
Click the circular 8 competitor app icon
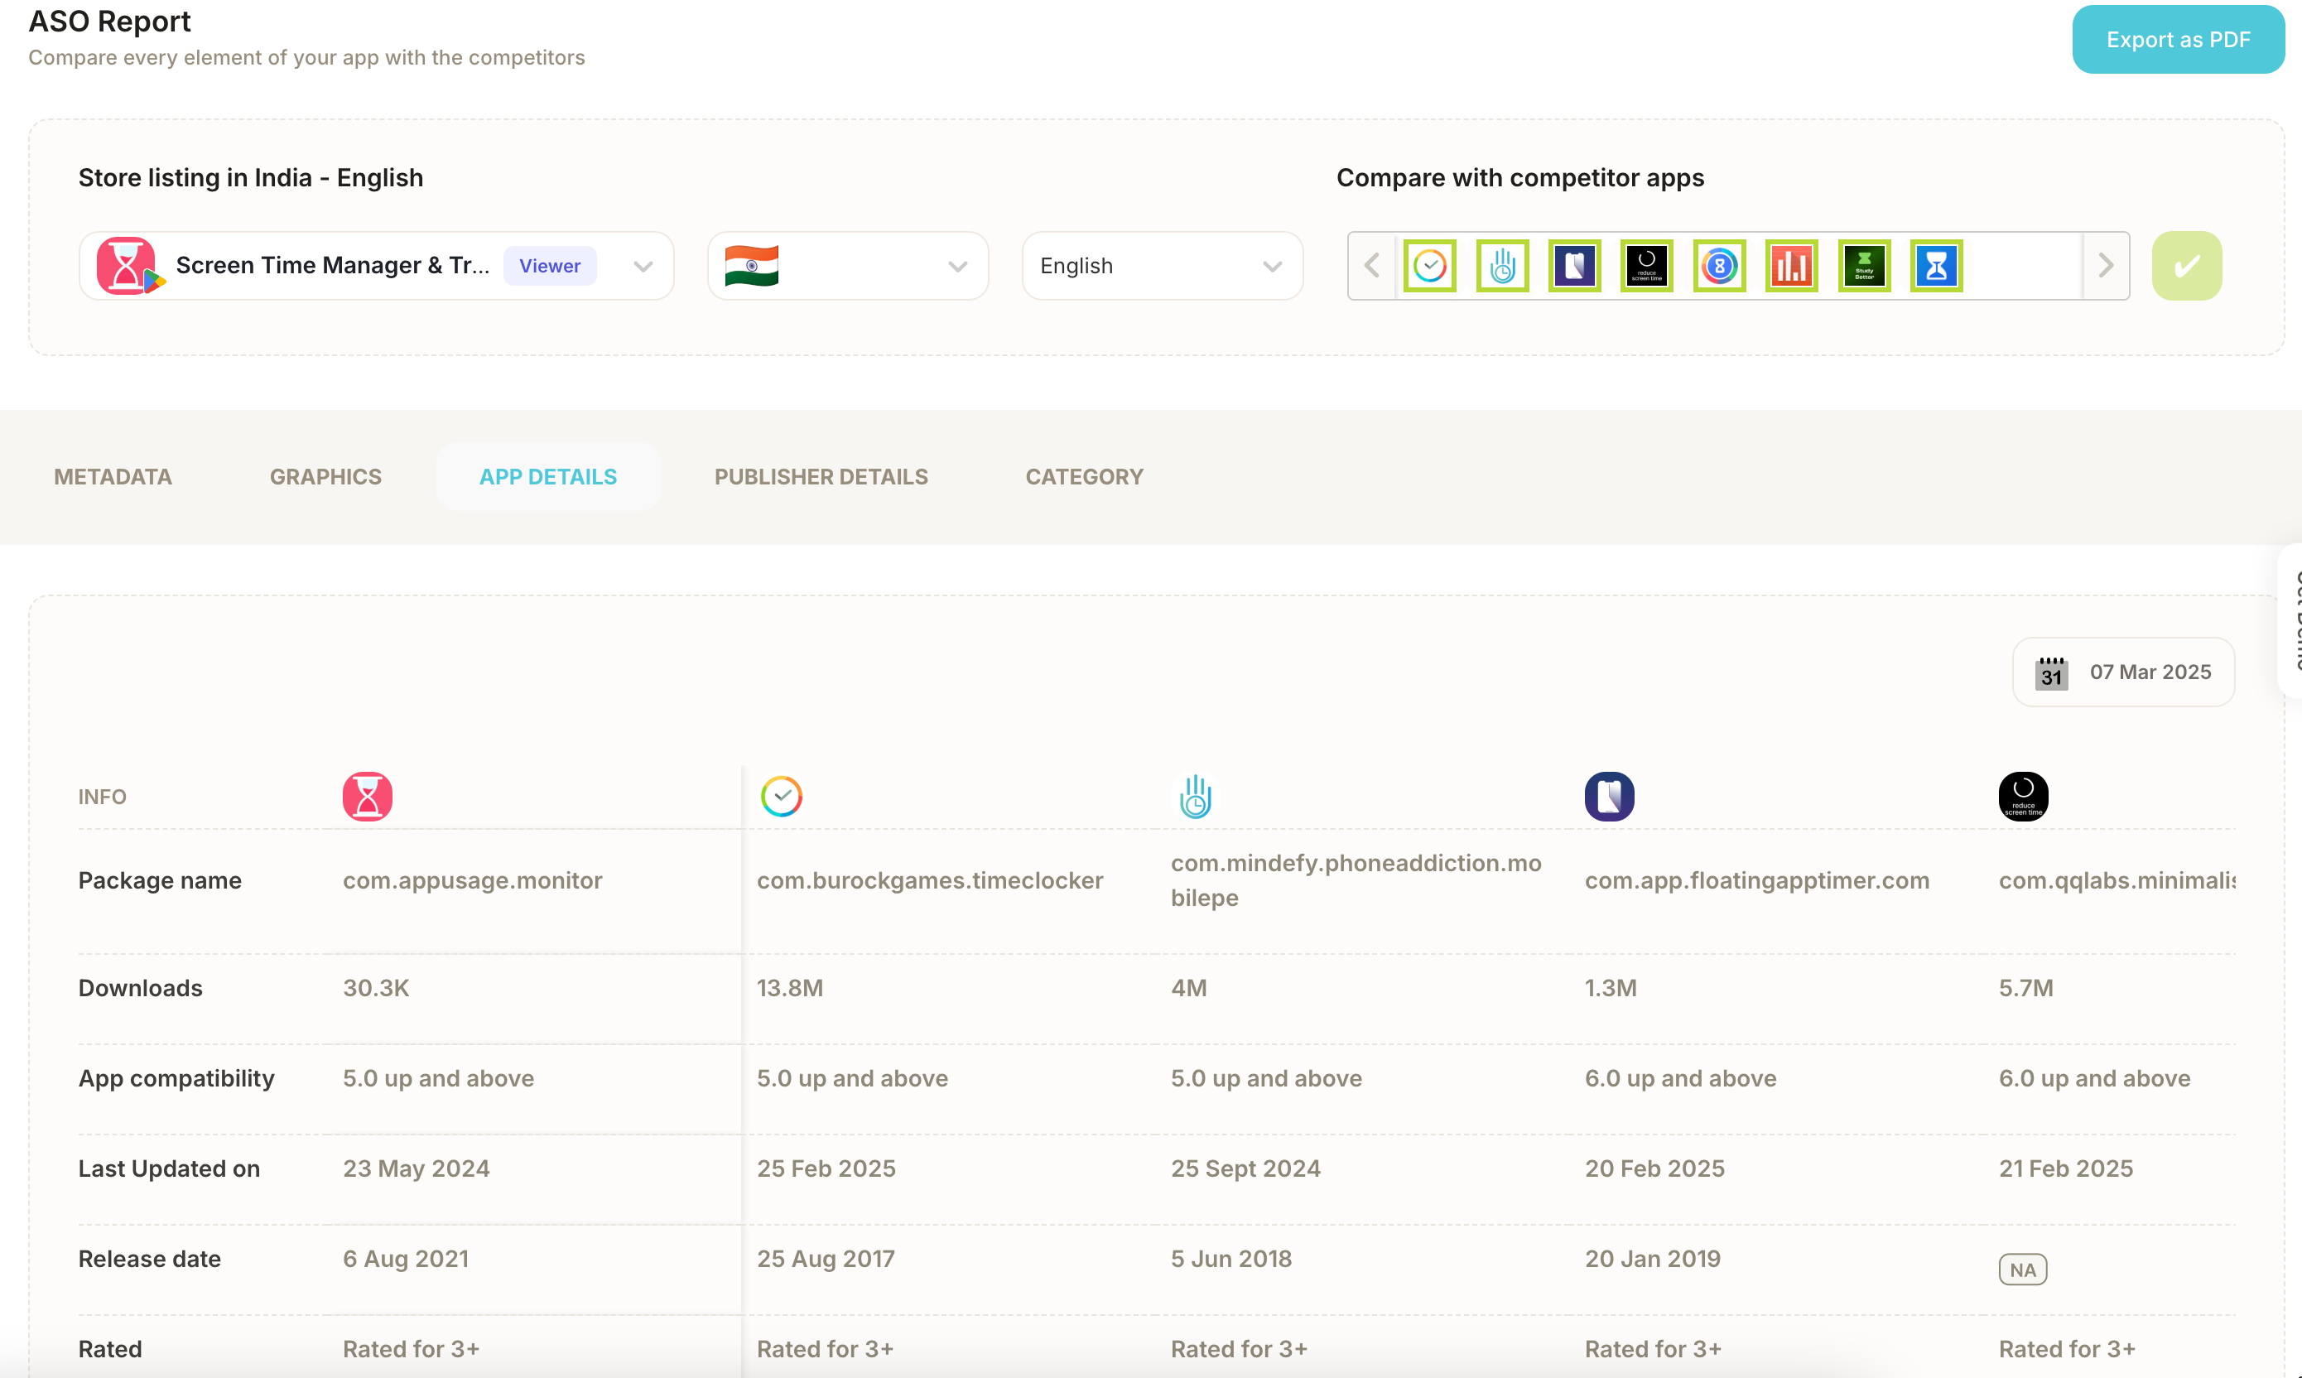(x=1719, y=266)
